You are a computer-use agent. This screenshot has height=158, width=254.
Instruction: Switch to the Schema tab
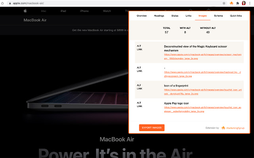tap(218, 16)
